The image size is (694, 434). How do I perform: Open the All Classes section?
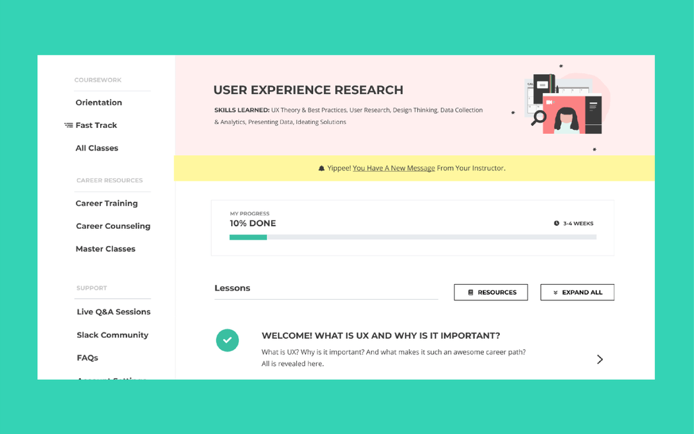[x=96, y=148]
